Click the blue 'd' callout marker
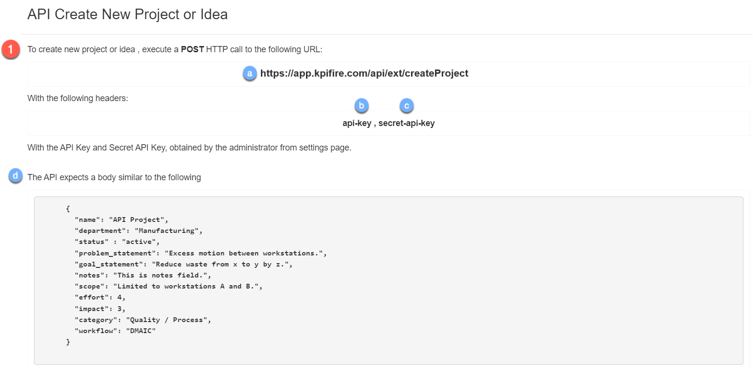This screenshot has height=370, width=753. coord(15,176)
